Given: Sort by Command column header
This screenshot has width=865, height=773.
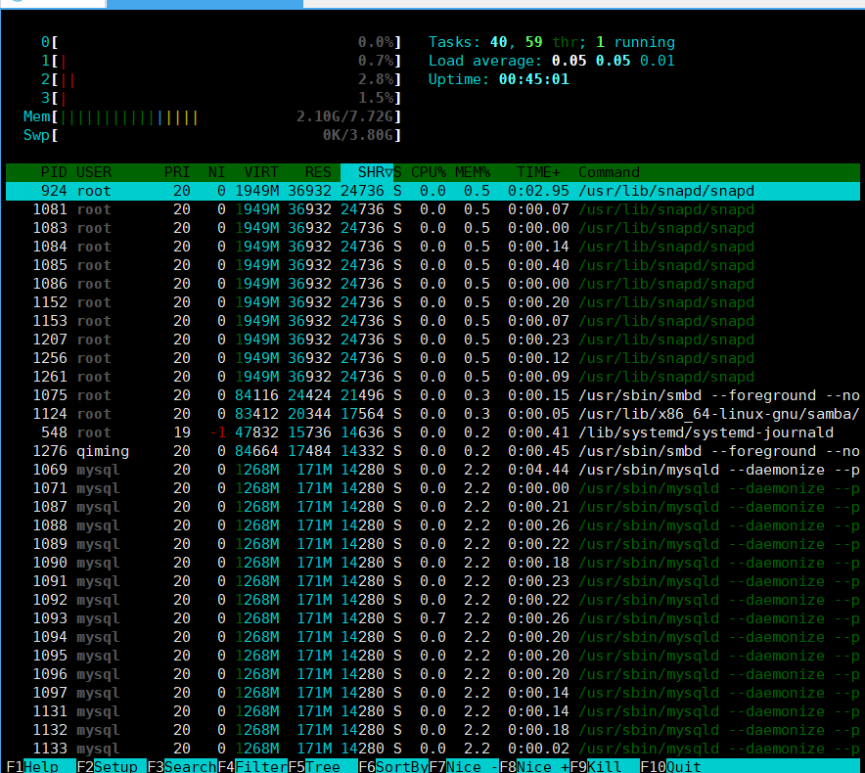Looking at the screenshot, I should click(609, 172).
